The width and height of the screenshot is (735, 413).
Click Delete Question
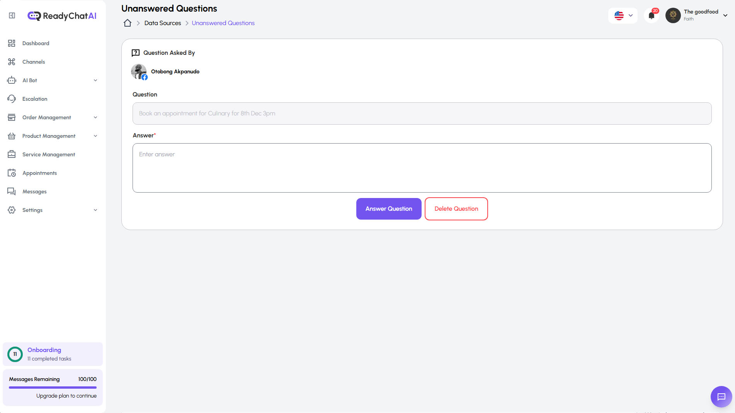[x=456, y=208]
